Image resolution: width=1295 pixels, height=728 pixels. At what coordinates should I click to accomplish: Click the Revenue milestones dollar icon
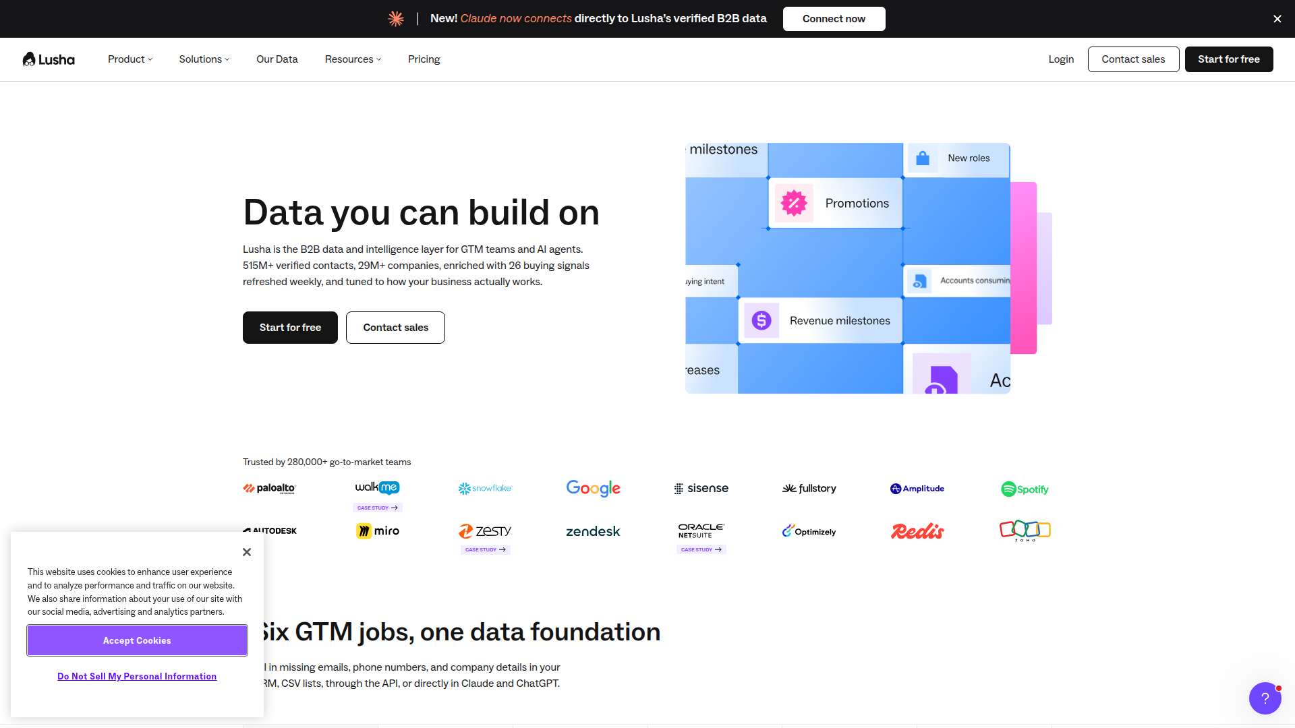tap(761, 320)
